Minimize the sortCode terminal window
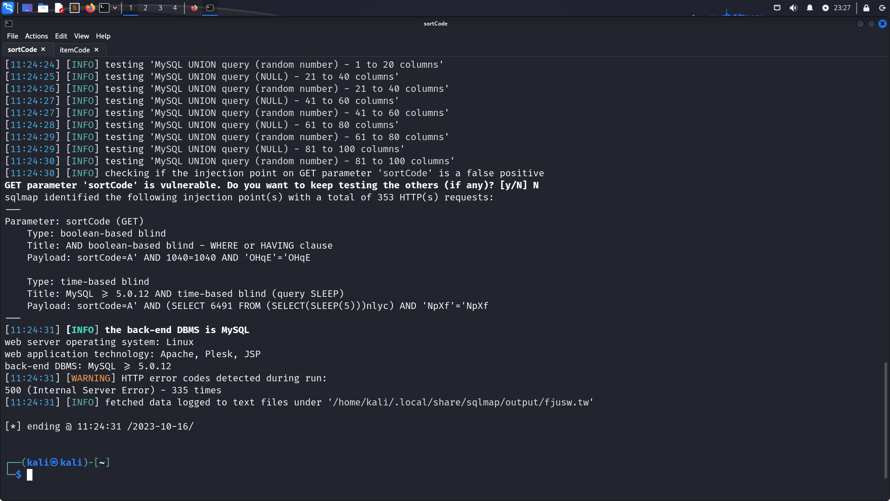The height and width of the screenshot is (501, 890). click(860, 24)
